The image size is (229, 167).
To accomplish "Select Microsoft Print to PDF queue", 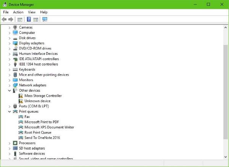I will pos(42,122).
